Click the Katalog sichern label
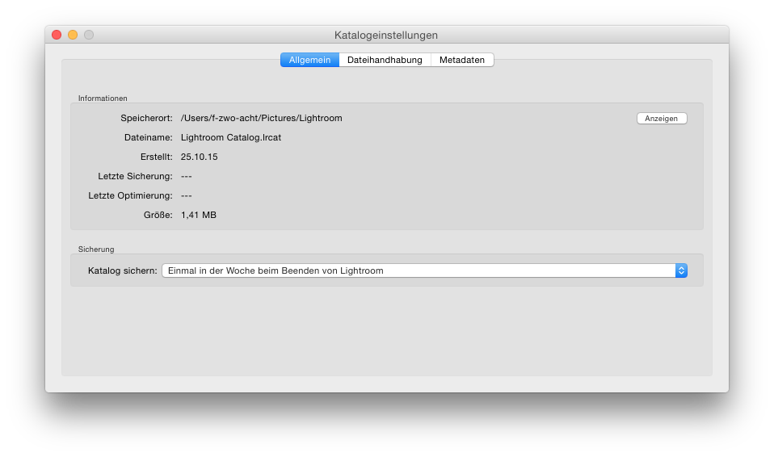The width and height of the screenshot is (774, 457). (123, 270)
